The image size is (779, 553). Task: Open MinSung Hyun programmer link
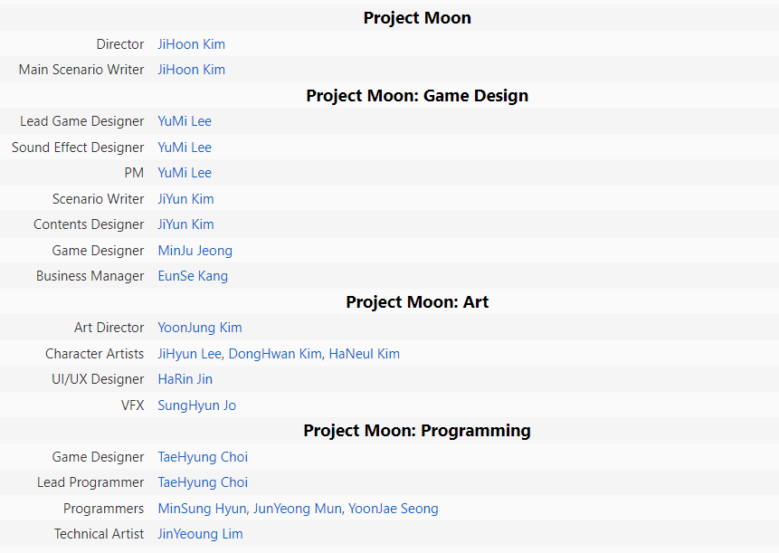point(202,509)
